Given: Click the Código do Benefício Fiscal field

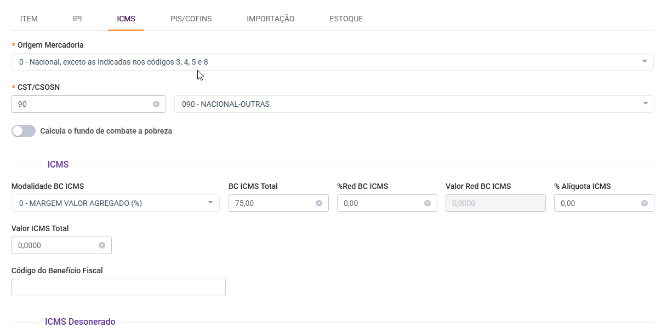Looking at the screenshot, I should (118, 287).
